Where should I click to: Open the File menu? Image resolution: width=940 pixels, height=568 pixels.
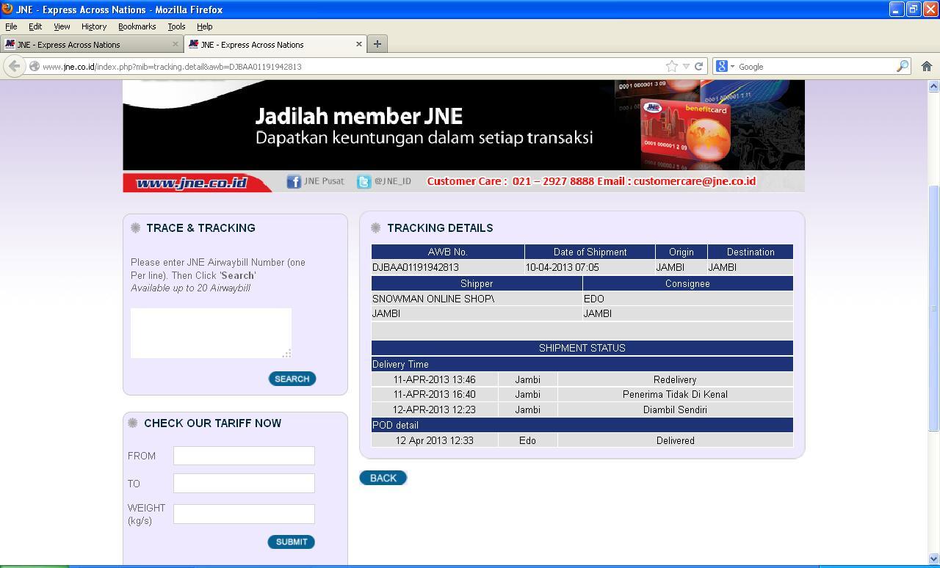click(11, 26)
